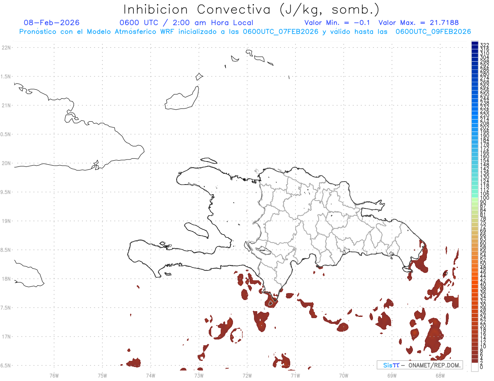Image resolution: width=494 pixels, height=381 pixels.
Task: Click the colorbar label "202"
Action: click(484, 127)
